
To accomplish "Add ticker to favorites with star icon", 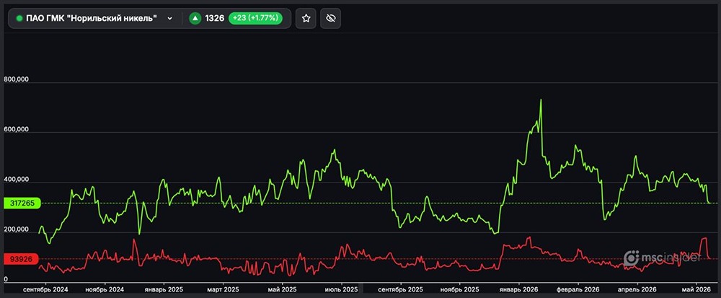I will tap(306, 18).
